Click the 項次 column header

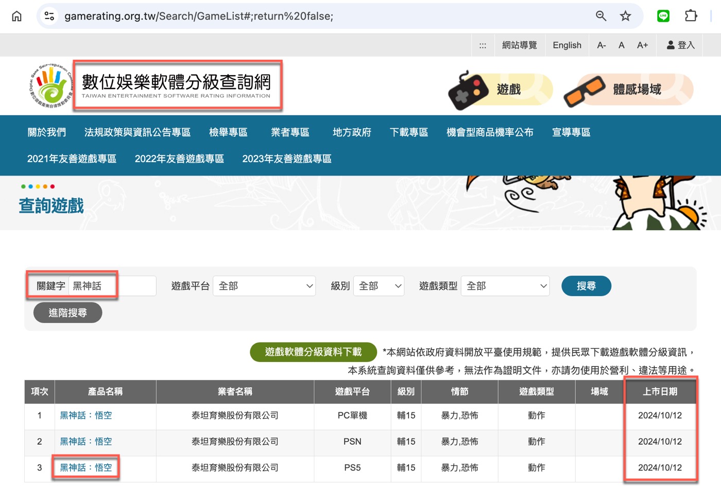tap(40, 392)
